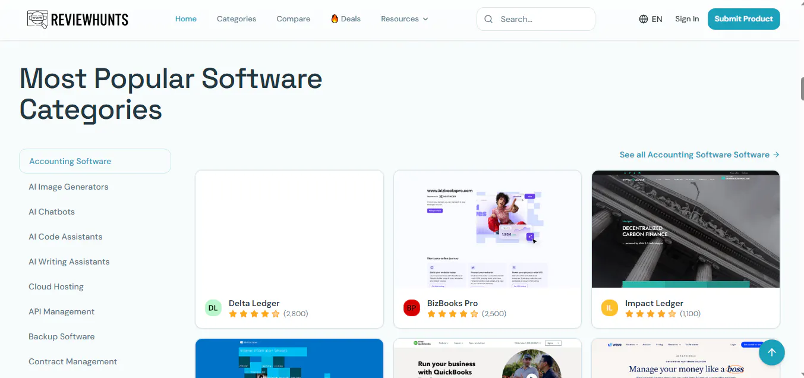Open the QuickBooks preview thumbnail
Image resolution: width=804 pixels, height=378 pixels.
point(487,358)
